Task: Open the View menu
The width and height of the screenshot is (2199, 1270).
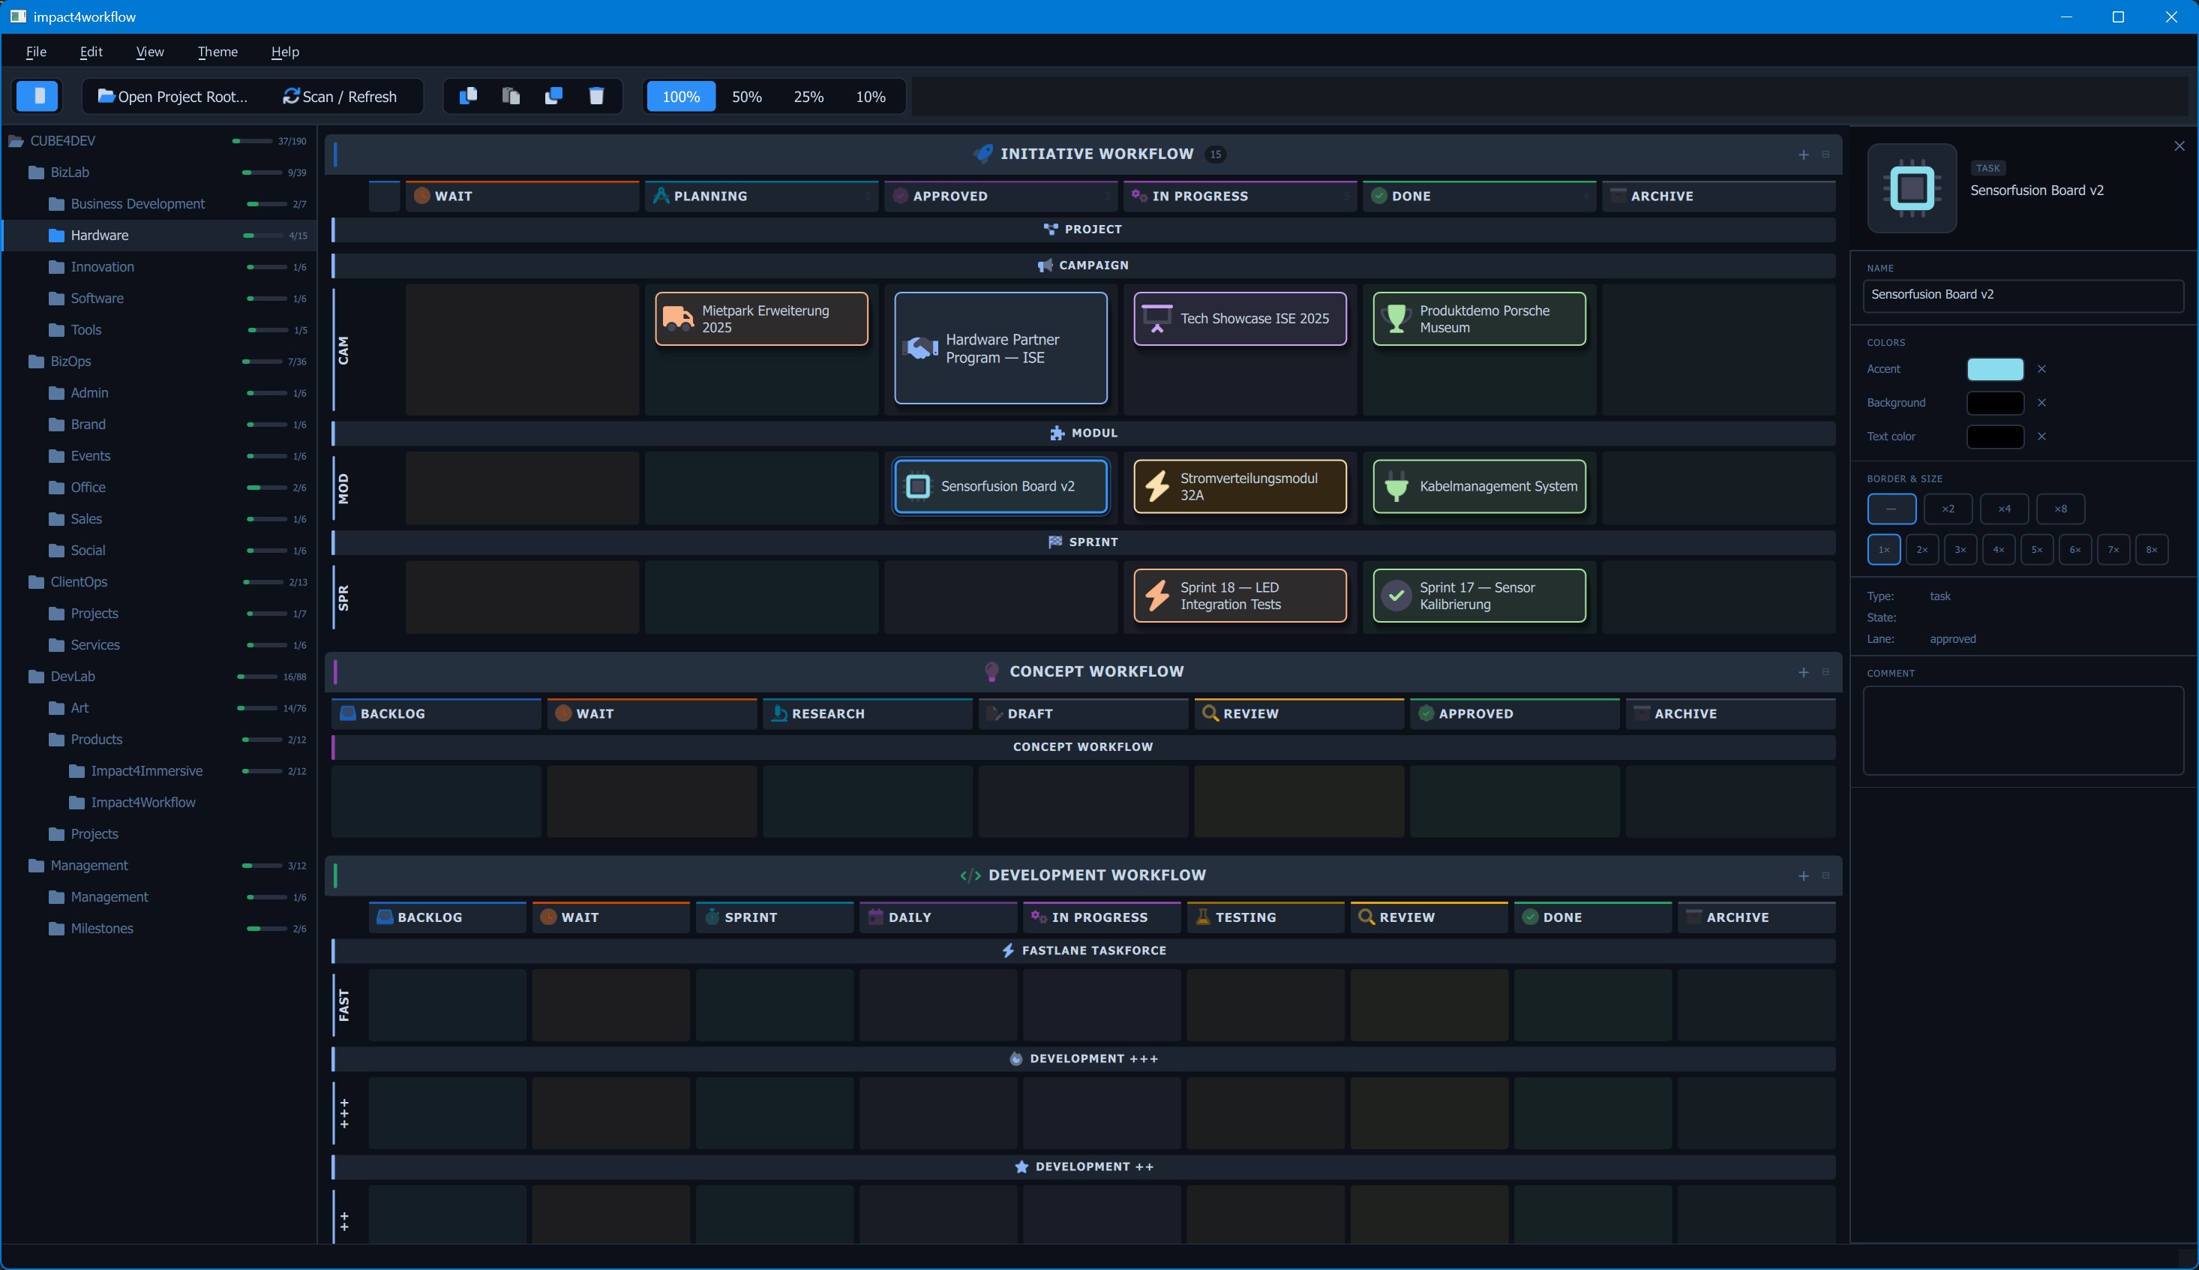Action: tap(150, 52)
